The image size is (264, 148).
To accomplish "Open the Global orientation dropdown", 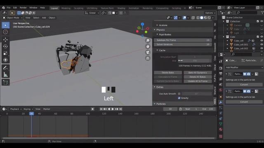I will tap(92, 13).
